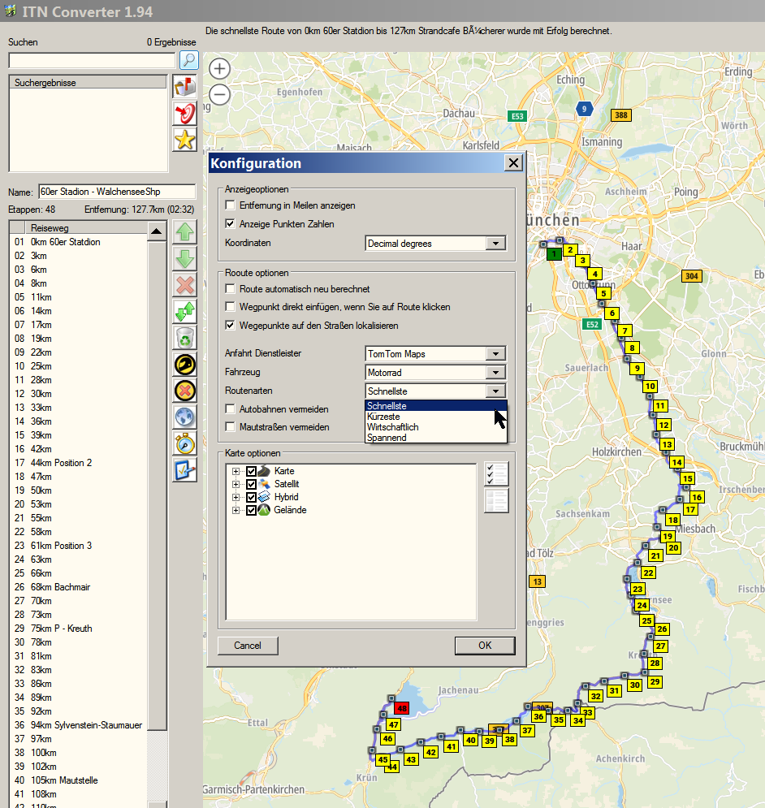Click the check-all map layers icon

pyautogui.click(x=496, y=474)
